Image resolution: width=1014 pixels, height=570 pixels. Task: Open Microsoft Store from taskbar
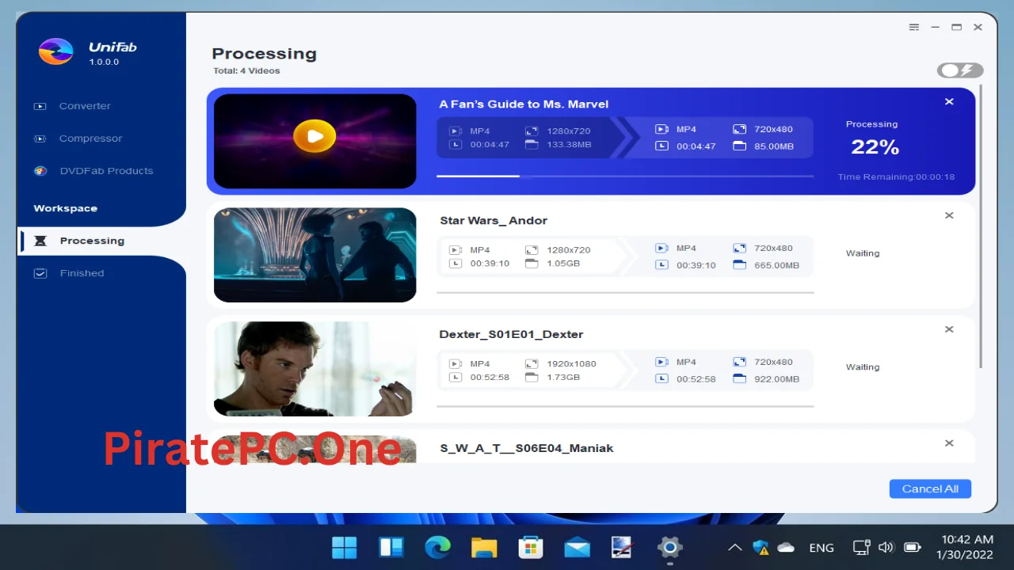click(x=530, y=547)
